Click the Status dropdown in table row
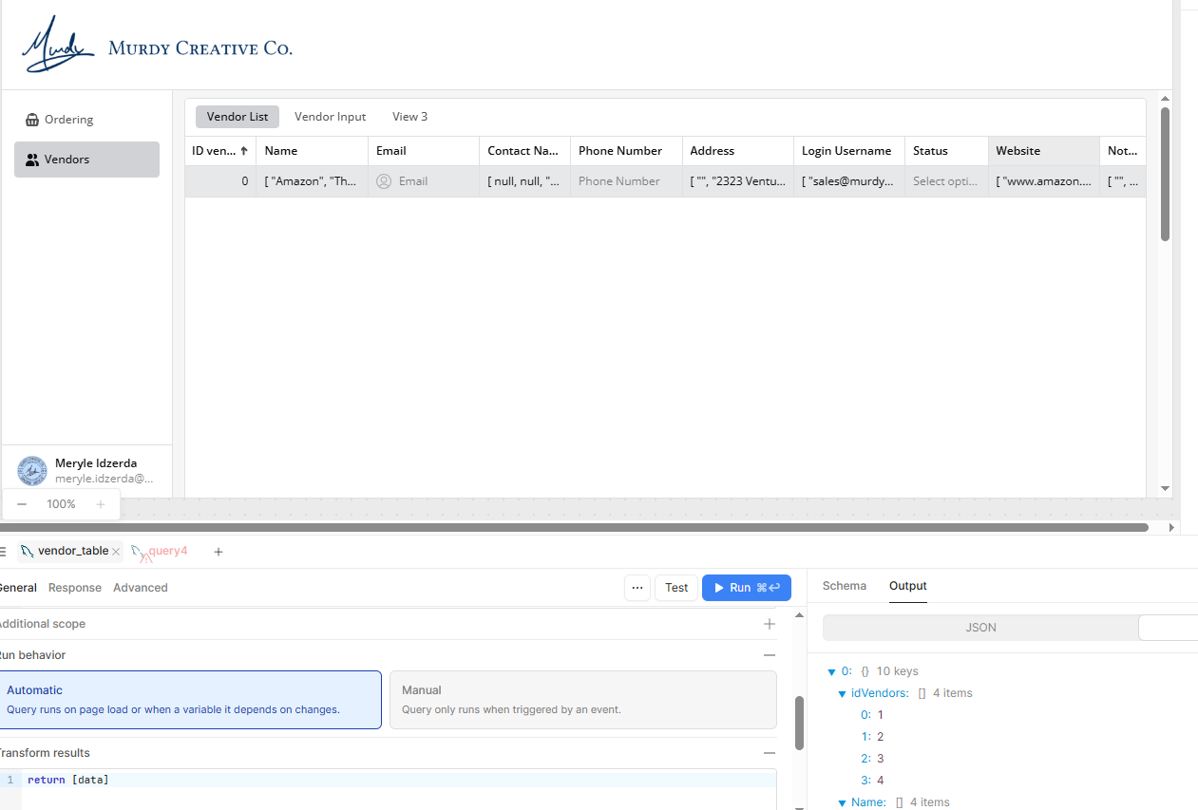The height and width of the screenshot is (810, 1198). [945, 181]
